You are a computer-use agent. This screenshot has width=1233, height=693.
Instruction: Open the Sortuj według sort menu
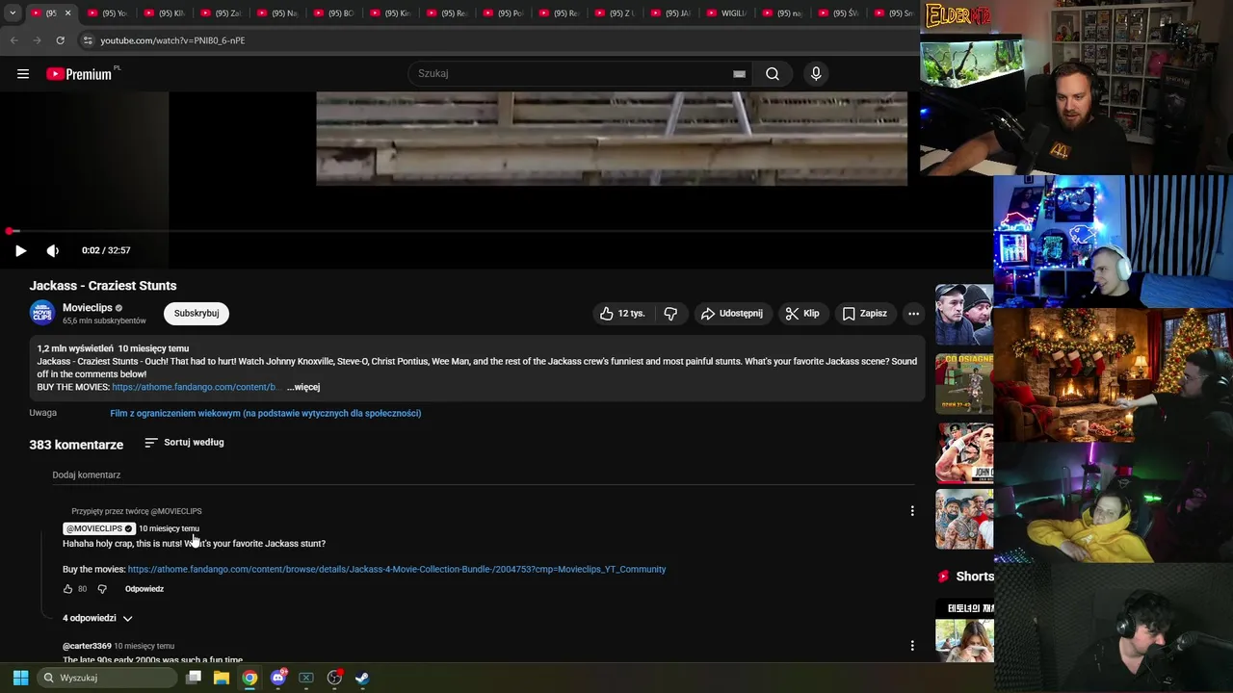[184, 443]
